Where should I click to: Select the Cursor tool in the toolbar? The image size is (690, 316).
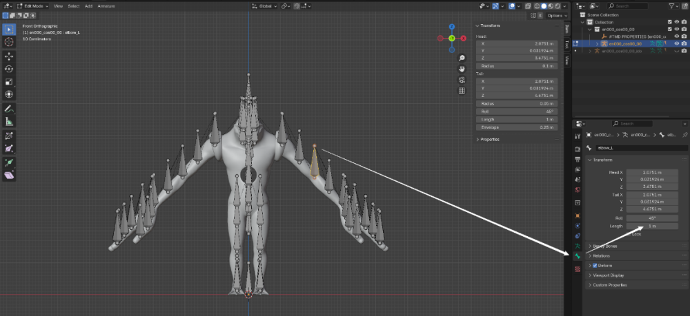9,42
